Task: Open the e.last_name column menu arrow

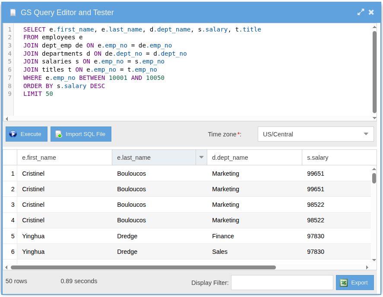Action: pyautogui.click(x=201, y=158)
